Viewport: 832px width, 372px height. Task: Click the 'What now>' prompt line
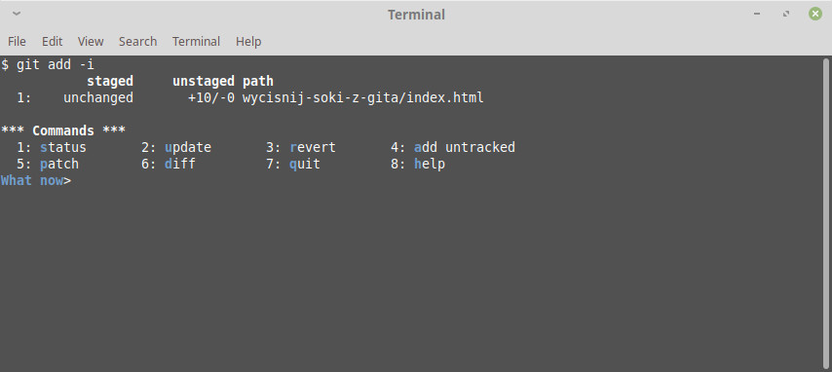(35, 180)
